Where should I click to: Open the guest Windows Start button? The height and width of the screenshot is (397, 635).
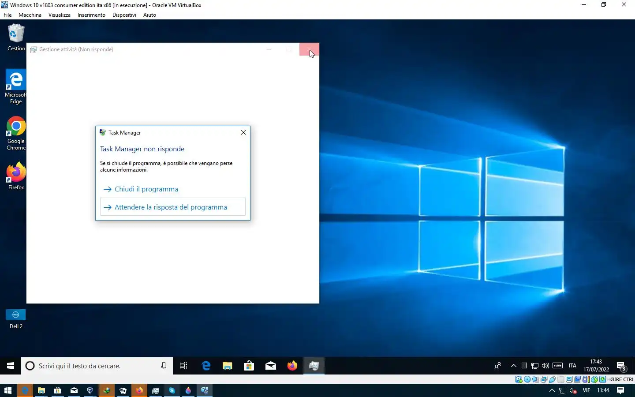[11, 366]
